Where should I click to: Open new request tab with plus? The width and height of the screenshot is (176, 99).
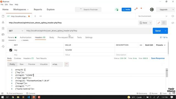35,16
